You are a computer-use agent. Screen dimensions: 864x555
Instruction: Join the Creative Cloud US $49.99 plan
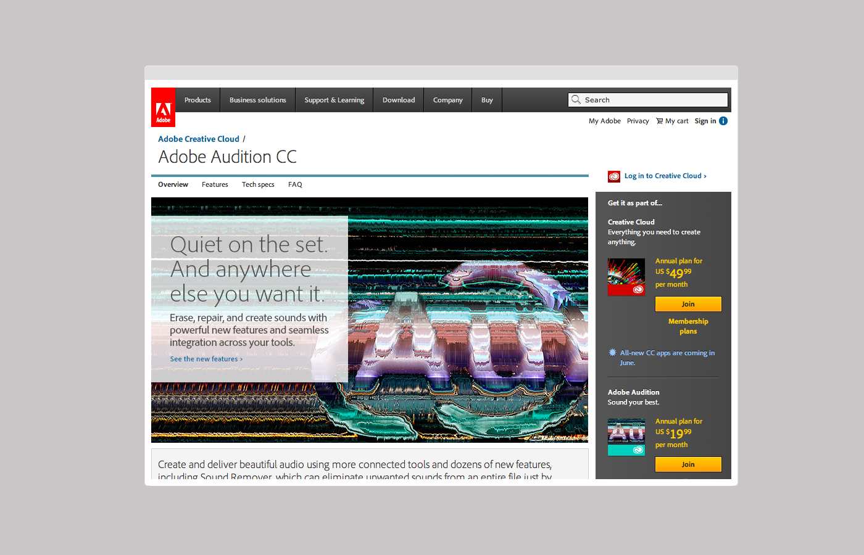pyautogui.click(x=688, y=304)
